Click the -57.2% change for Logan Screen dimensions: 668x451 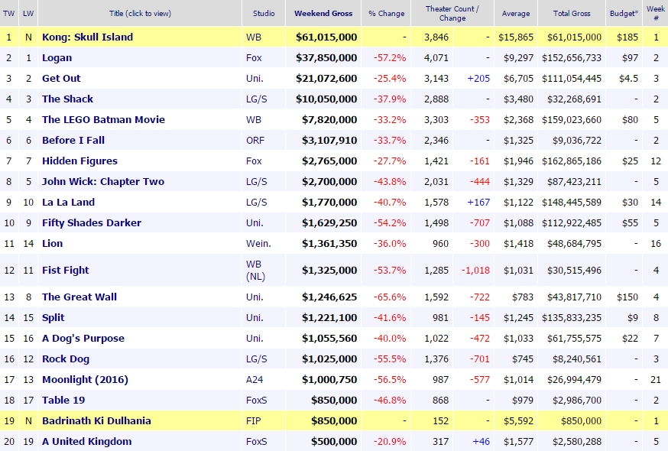pos(390,57)
